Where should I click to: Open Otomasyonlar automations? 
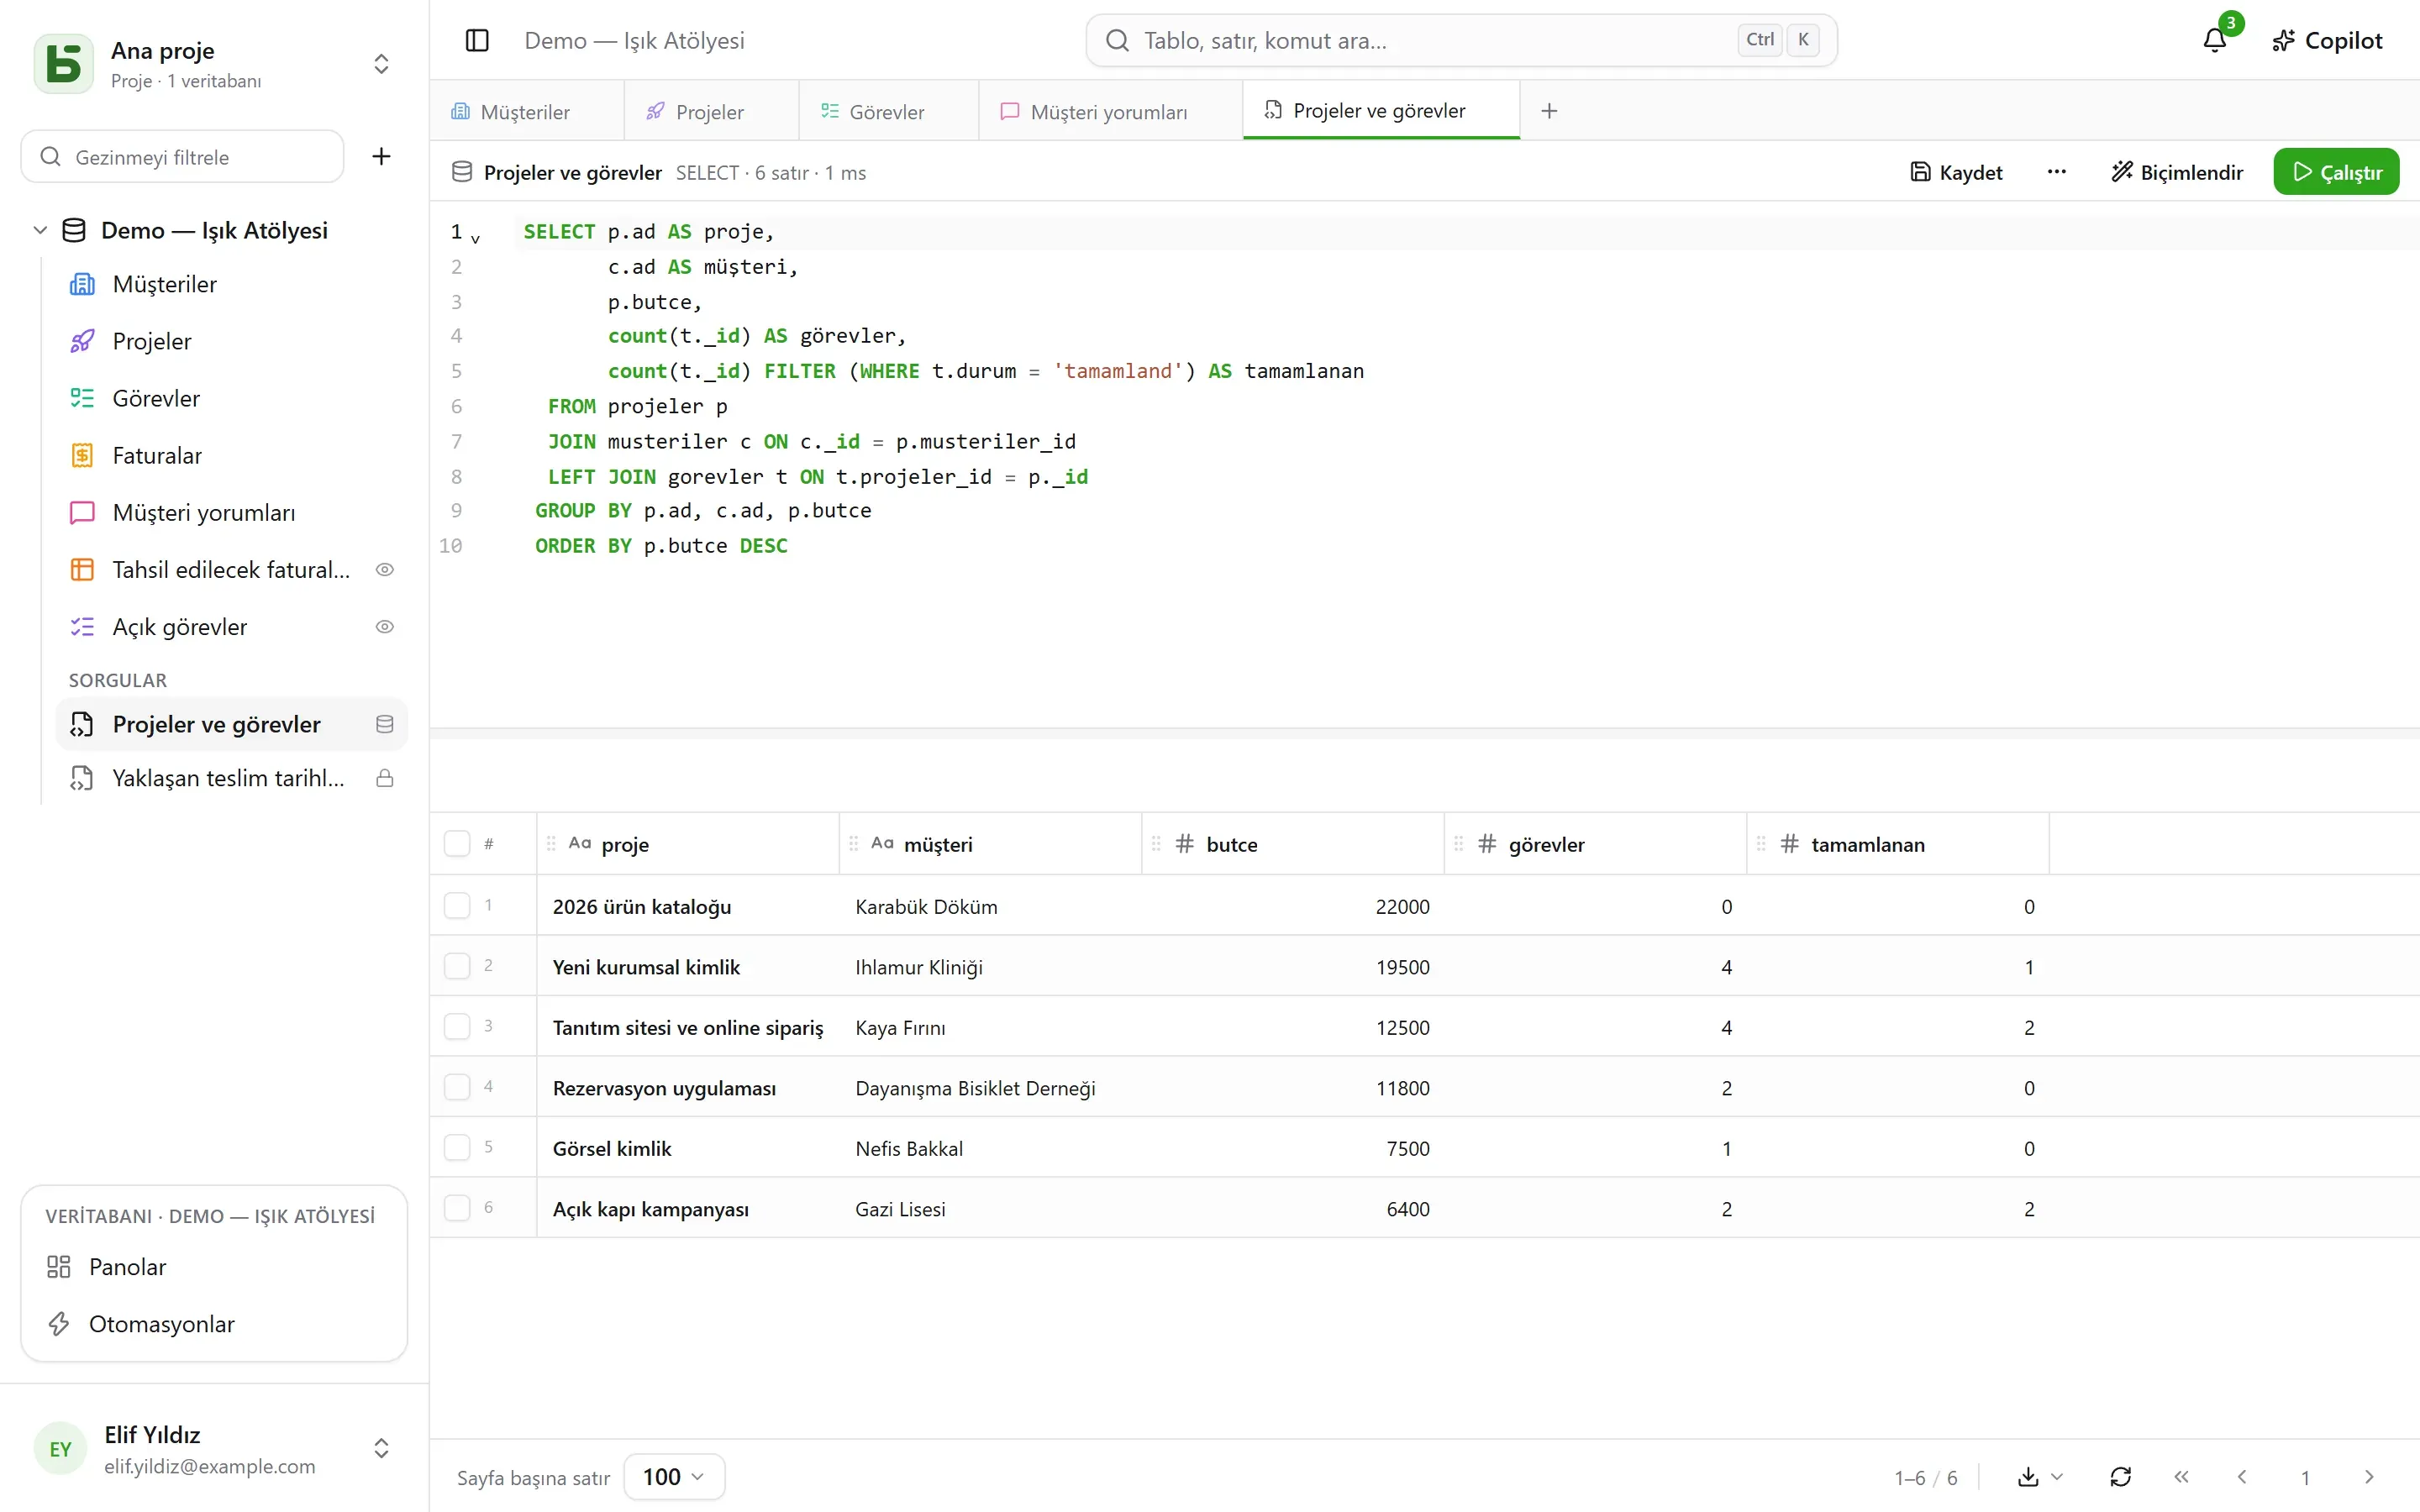coord(214,1323)
